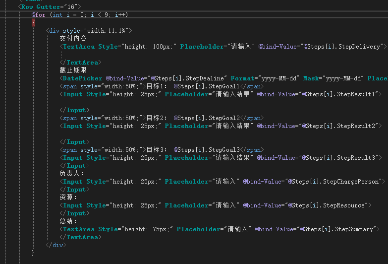388x264 pixels.
Task: Click the DatePicker Format yyyy-MM-dd attribute
Action: (x=265, y=78)
